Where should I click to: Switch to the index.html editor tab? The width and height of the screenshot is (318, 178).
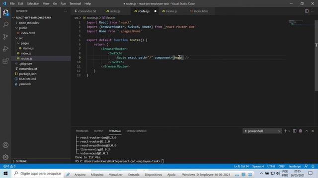201,11
